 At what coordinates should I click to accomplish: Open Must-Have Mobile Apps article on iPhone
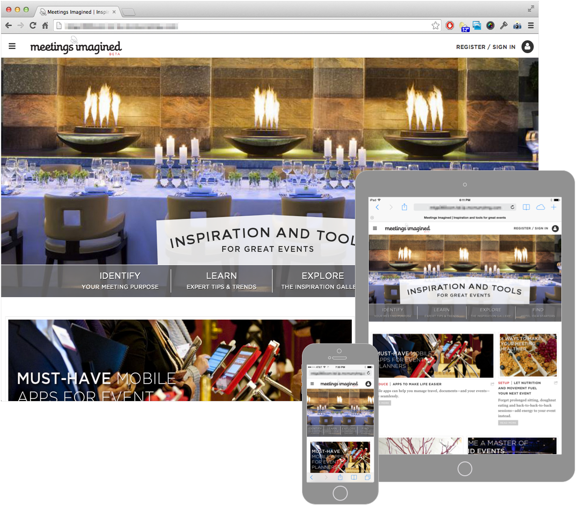340,457
